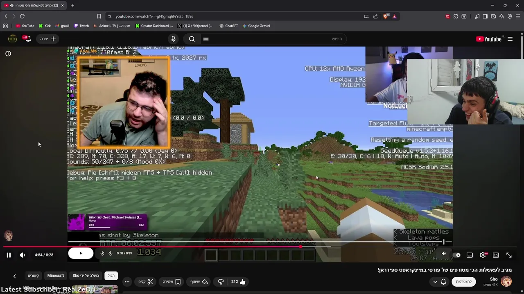The image size is (524, 294).
Task: Click the YouTube search magnifier icon
Action: (192, 39)
